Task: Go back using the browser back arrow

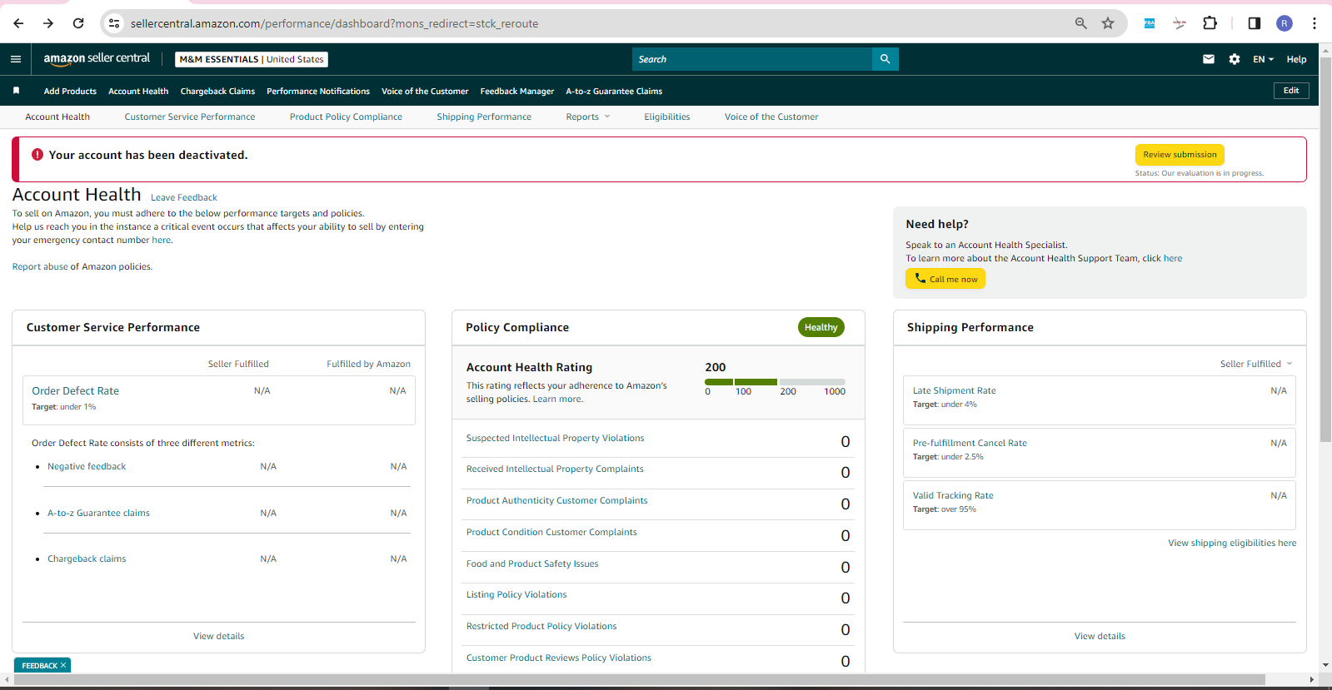Action: click(x=18, y=23)
